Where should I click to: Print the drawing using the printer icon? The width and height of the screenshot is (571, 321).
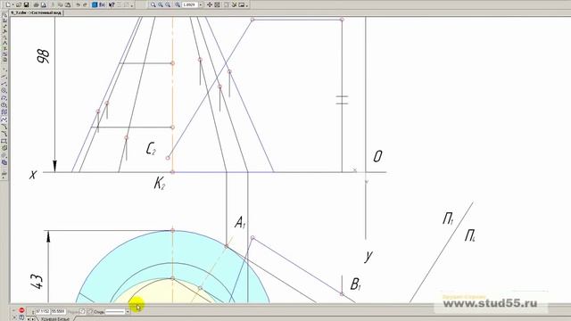click(x=36, y=4)
